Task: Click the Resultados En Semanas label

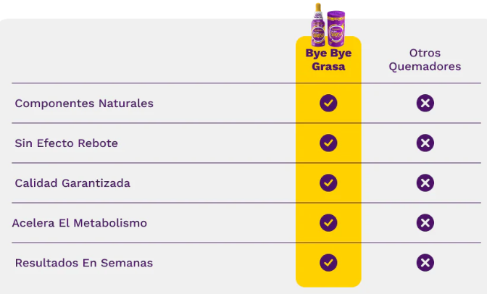Action: (84, 263)
